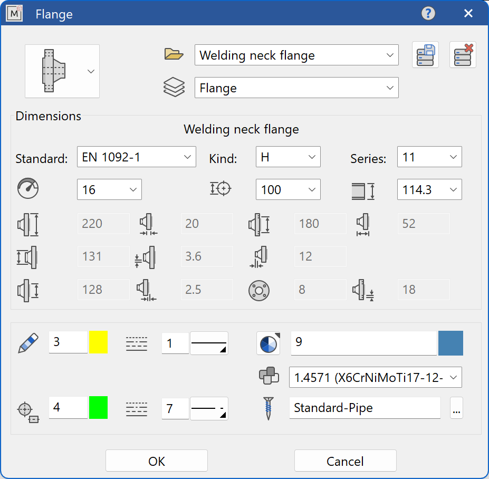Click the pressure gauge icon
489x479 pixels.
[28, 189]
